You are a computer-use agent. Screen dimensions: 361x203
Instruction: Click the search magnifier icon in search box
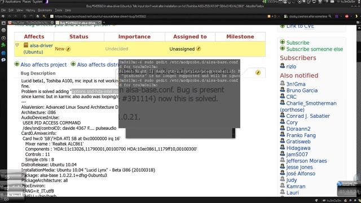(329, 16)
